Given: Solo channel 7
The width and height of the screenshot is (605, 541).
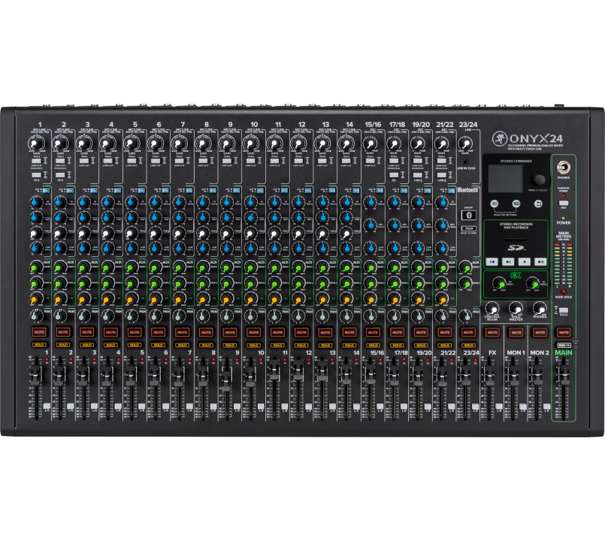Looking at the screenshot, I should click(181, 344).
